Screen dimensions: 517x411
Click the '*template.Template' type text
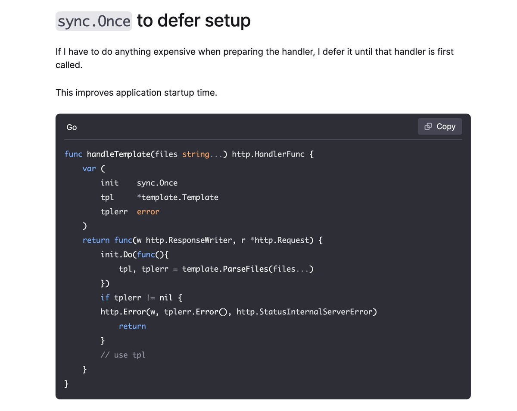[178, 197]
